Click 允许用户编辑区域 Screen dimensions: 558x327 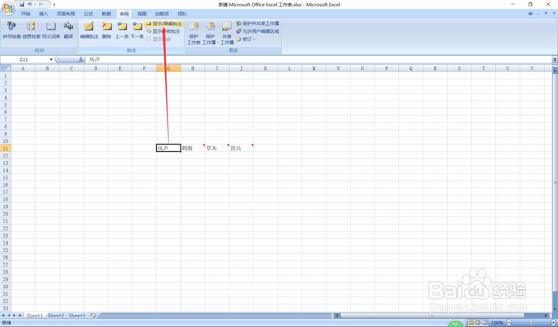point(258,31)
